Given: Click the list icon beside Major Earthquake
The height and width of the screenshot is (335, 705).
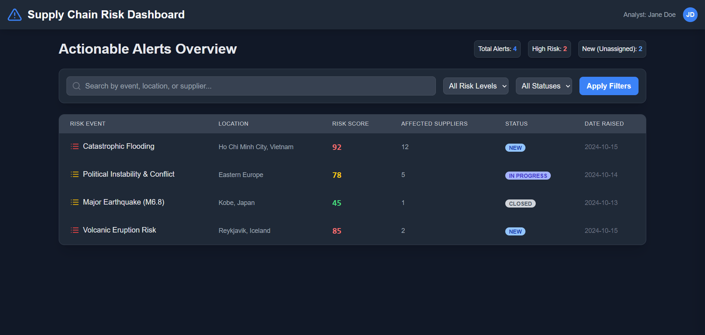Looking at the screenshot, I should (x=75, y=202).
